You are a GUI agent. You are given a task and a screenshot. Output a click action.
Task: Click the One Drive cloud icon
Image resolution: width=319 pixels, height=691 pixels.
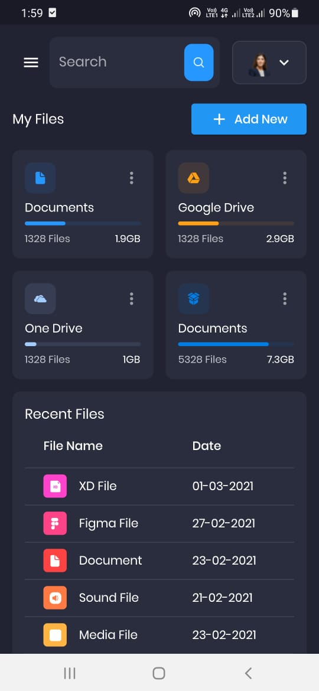tap(40, 299)
